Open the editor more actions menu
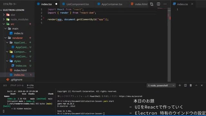The image size is (206, 116). pos(165,4)
